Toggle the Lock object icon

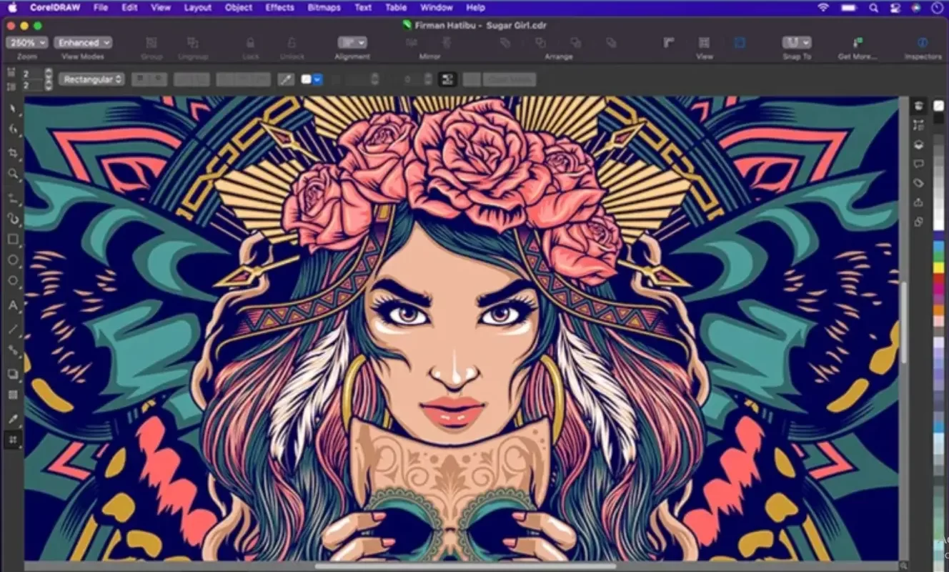coord(250,43)
